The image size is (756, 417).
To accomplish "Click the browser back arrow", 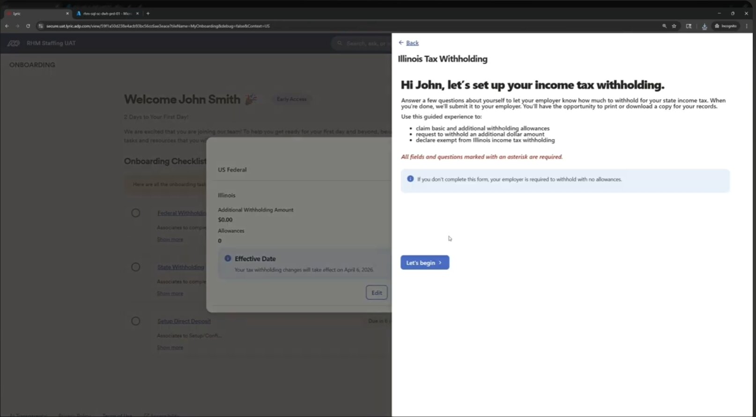I will pos(7,26).
